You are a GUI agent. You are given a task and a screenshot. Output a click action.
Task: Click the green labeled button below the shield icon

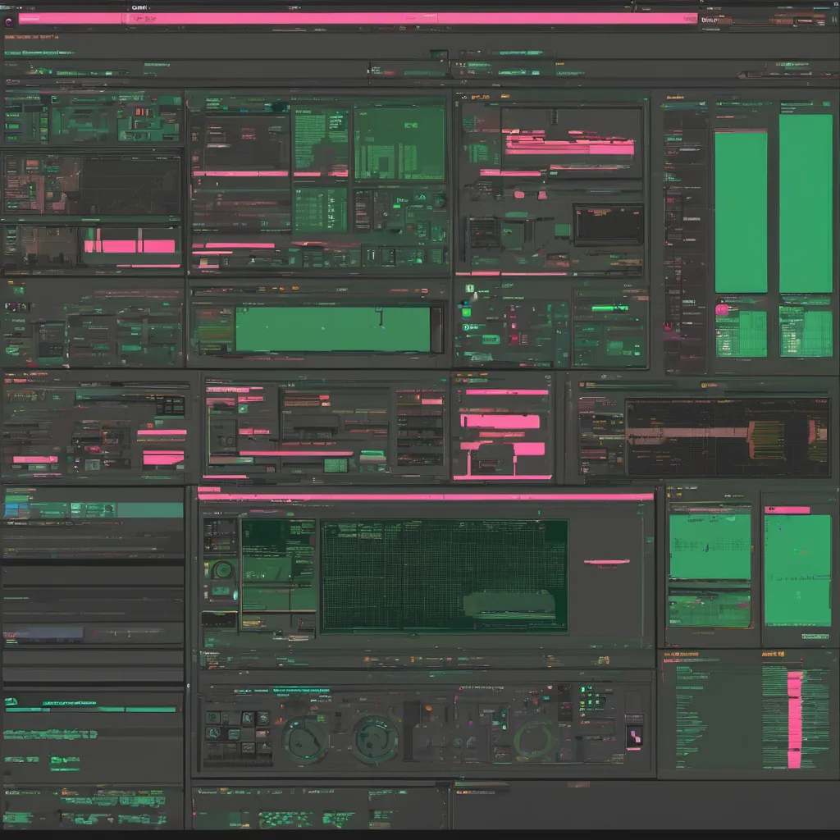tap(490, 339)
